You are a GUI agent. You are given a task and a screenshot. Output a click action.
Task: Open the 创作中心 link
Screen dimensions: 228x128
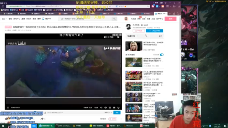(160, 19)
